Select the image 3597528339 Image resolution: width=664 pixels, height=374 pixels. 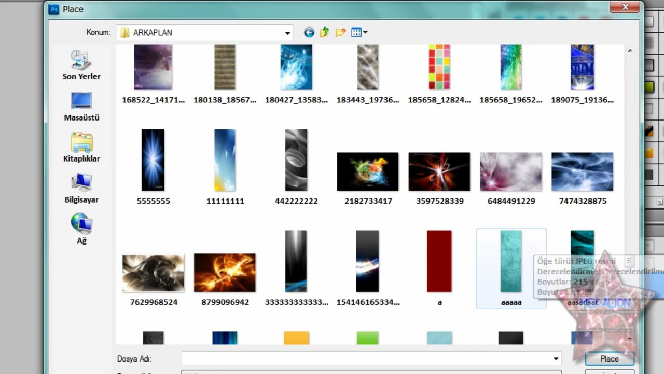tap(439, 171)
